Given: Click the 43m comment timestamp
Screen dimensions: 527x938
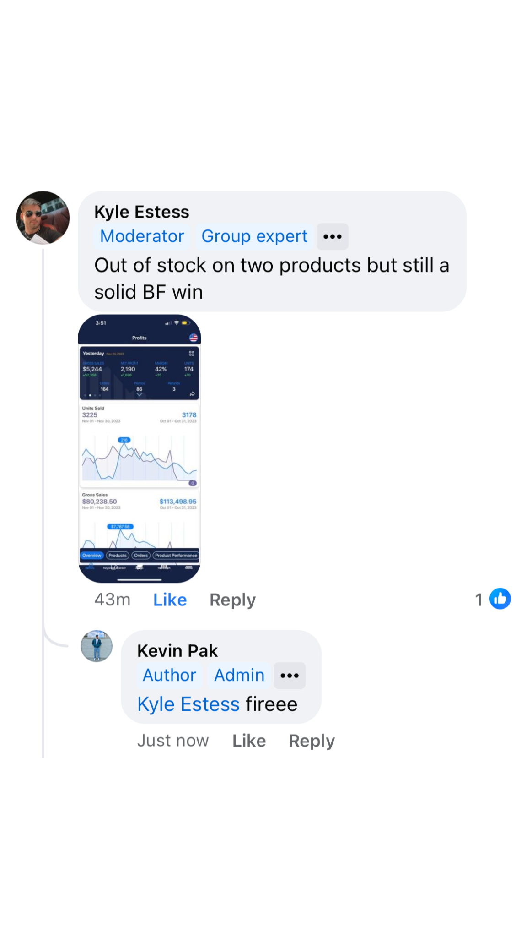Looking at the screenshot, I should (x=113, y=600).
